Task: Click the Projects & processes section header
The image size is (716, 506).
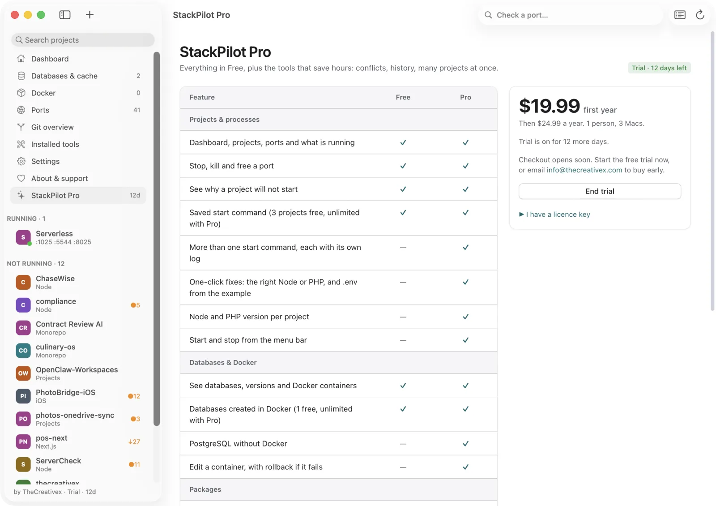Action: pyautogui.click(x=338, y=120)
